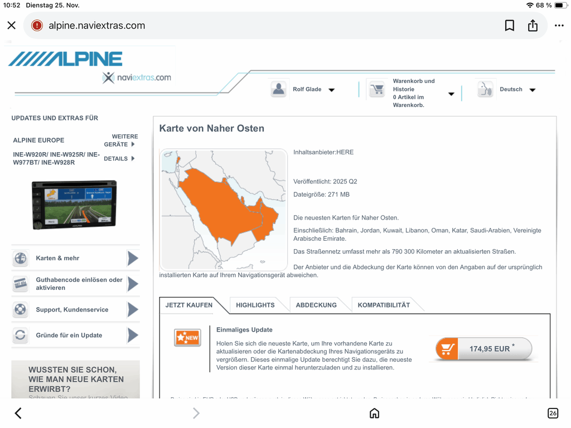Show open tabs counter
The image size is (571, 428).
pos(553,413)
